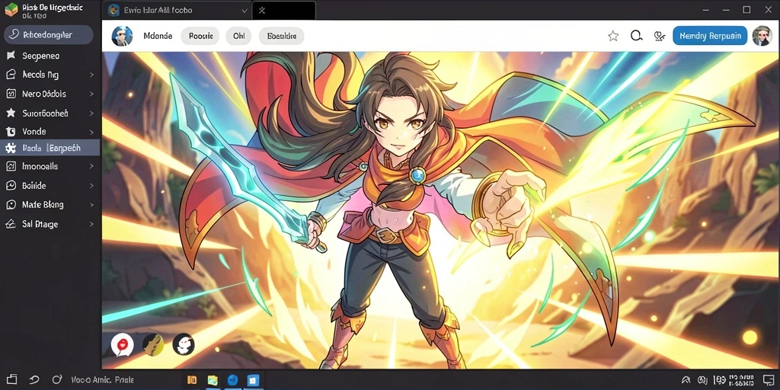Click the icon next to 'Sal Dtage'
This screenshot has height=390, width=780.
coord(11,225)
